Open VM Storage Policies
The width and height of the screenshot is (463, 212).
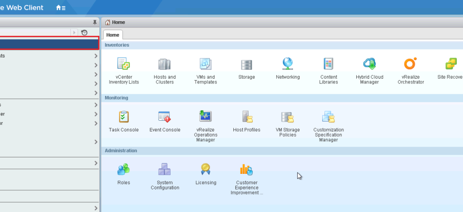[288, 124]
